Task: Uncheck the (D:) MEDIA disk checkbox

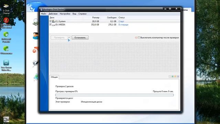Action: pos(51,24)
